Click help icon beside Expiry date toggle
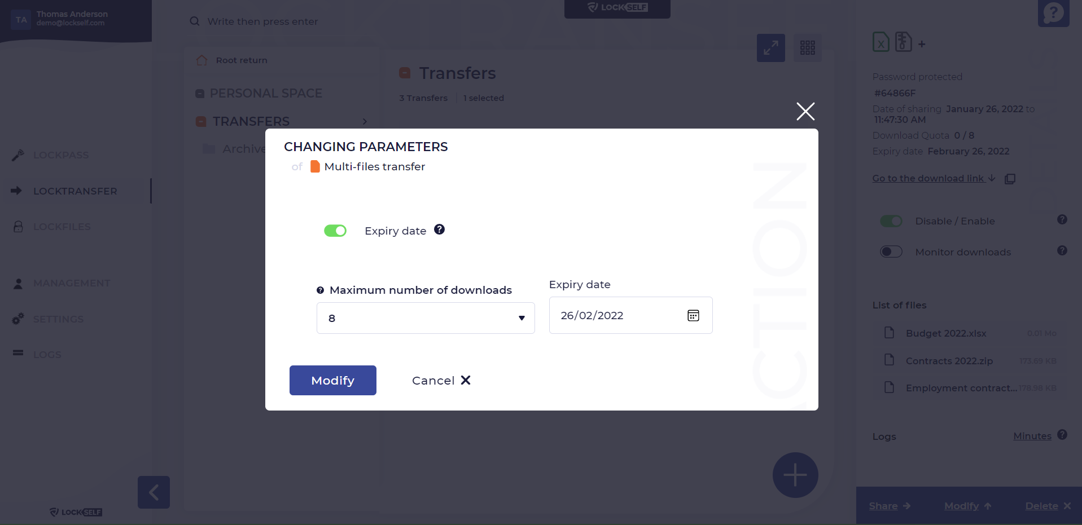This screenshot has height=525, width=1082. coord(440,230)
